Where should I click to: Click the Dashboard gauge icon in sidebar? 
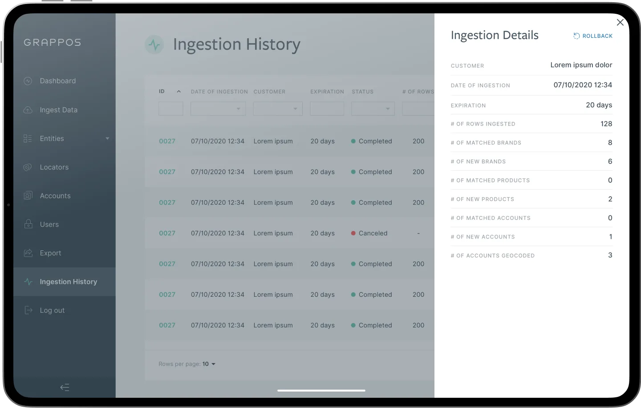(x=28, y=81)
